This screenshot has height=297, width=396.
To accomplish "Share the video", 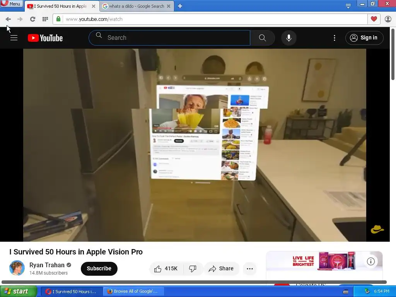I will click(221, 268).
